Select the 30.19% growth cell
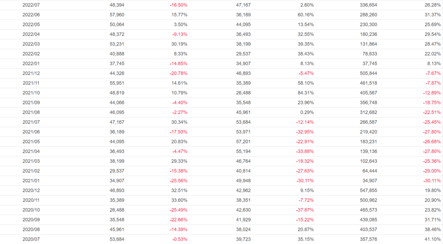The width and height of the screenshot is (443, 244). point(179,44)
